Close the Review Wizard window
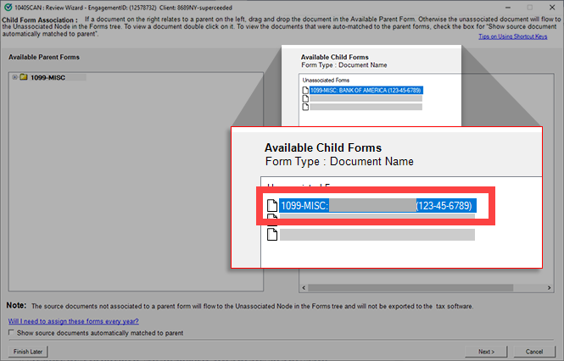564x361 pixels. 552,8
